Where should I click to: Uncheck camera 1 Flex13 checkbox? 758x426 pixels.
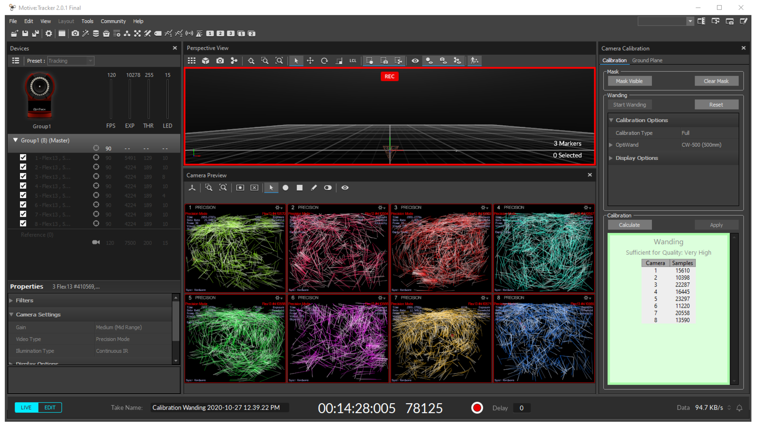[23, 158]
